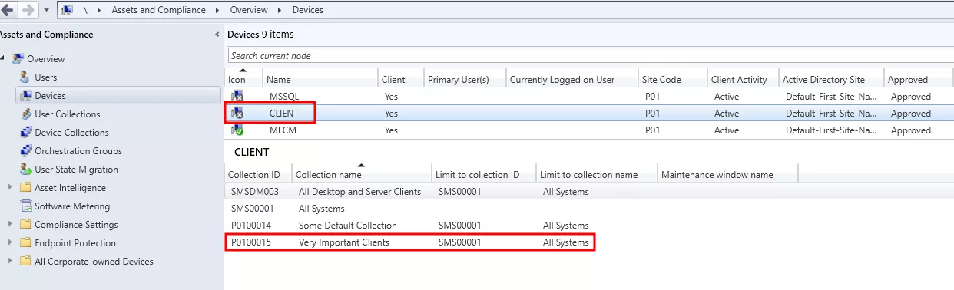954x290 pixels.
Task: Click the P0100015 collection ID cell
Action: pos(252,242)
